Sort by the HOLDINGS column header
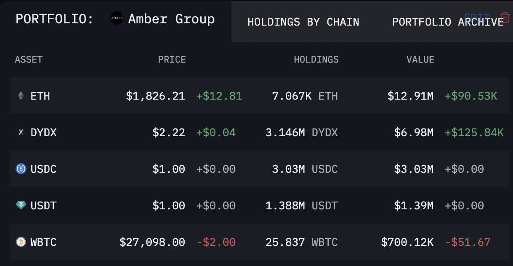The image size is (513, 266). [x=316, y=59]
